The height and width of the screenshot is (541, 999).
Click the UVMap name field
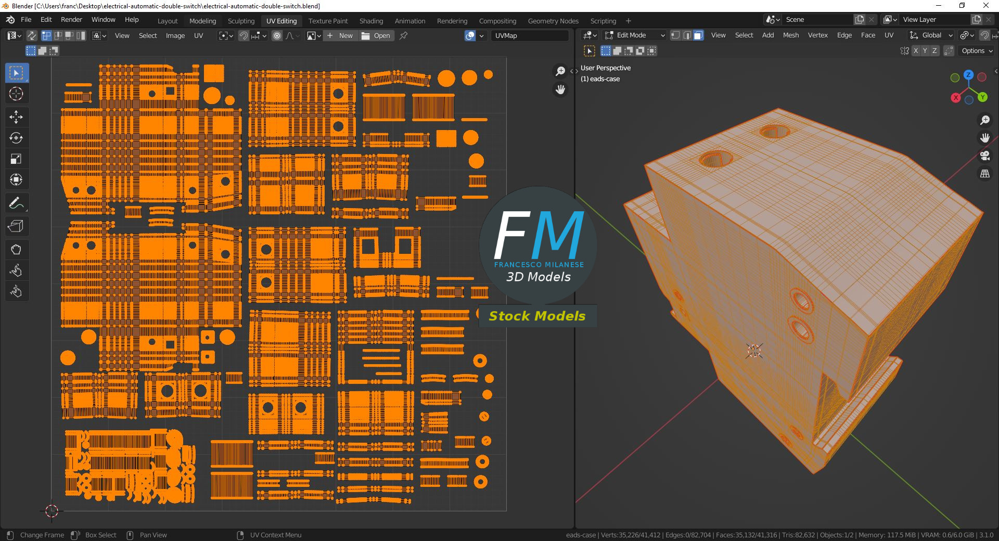coord(530,36)
